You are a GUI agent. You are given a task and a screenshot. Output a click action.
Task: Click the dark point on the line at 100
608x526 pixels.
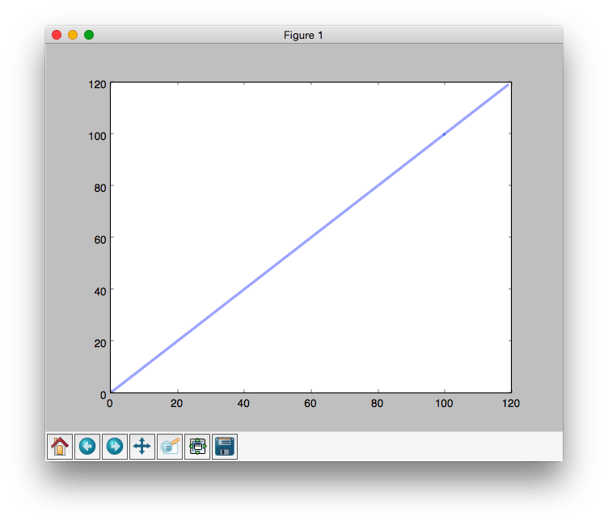coord(444,134)
